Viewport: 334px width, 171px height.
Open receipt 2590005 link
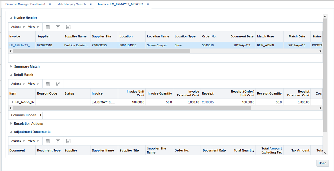pyautogui.click(x=208, y=102)
